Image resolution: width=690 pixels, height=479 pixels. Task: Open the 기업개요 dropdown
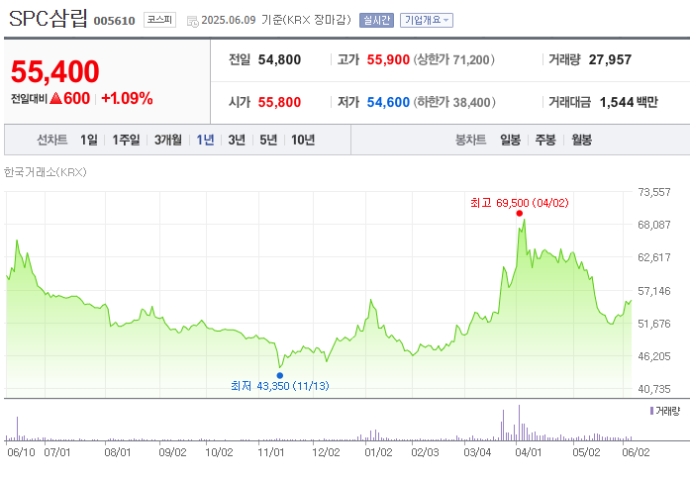pos(427,20)
